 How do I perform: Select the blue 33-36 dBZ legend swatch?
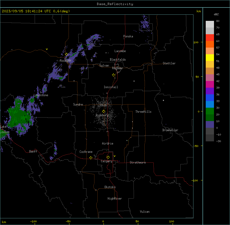click(210, 98)
